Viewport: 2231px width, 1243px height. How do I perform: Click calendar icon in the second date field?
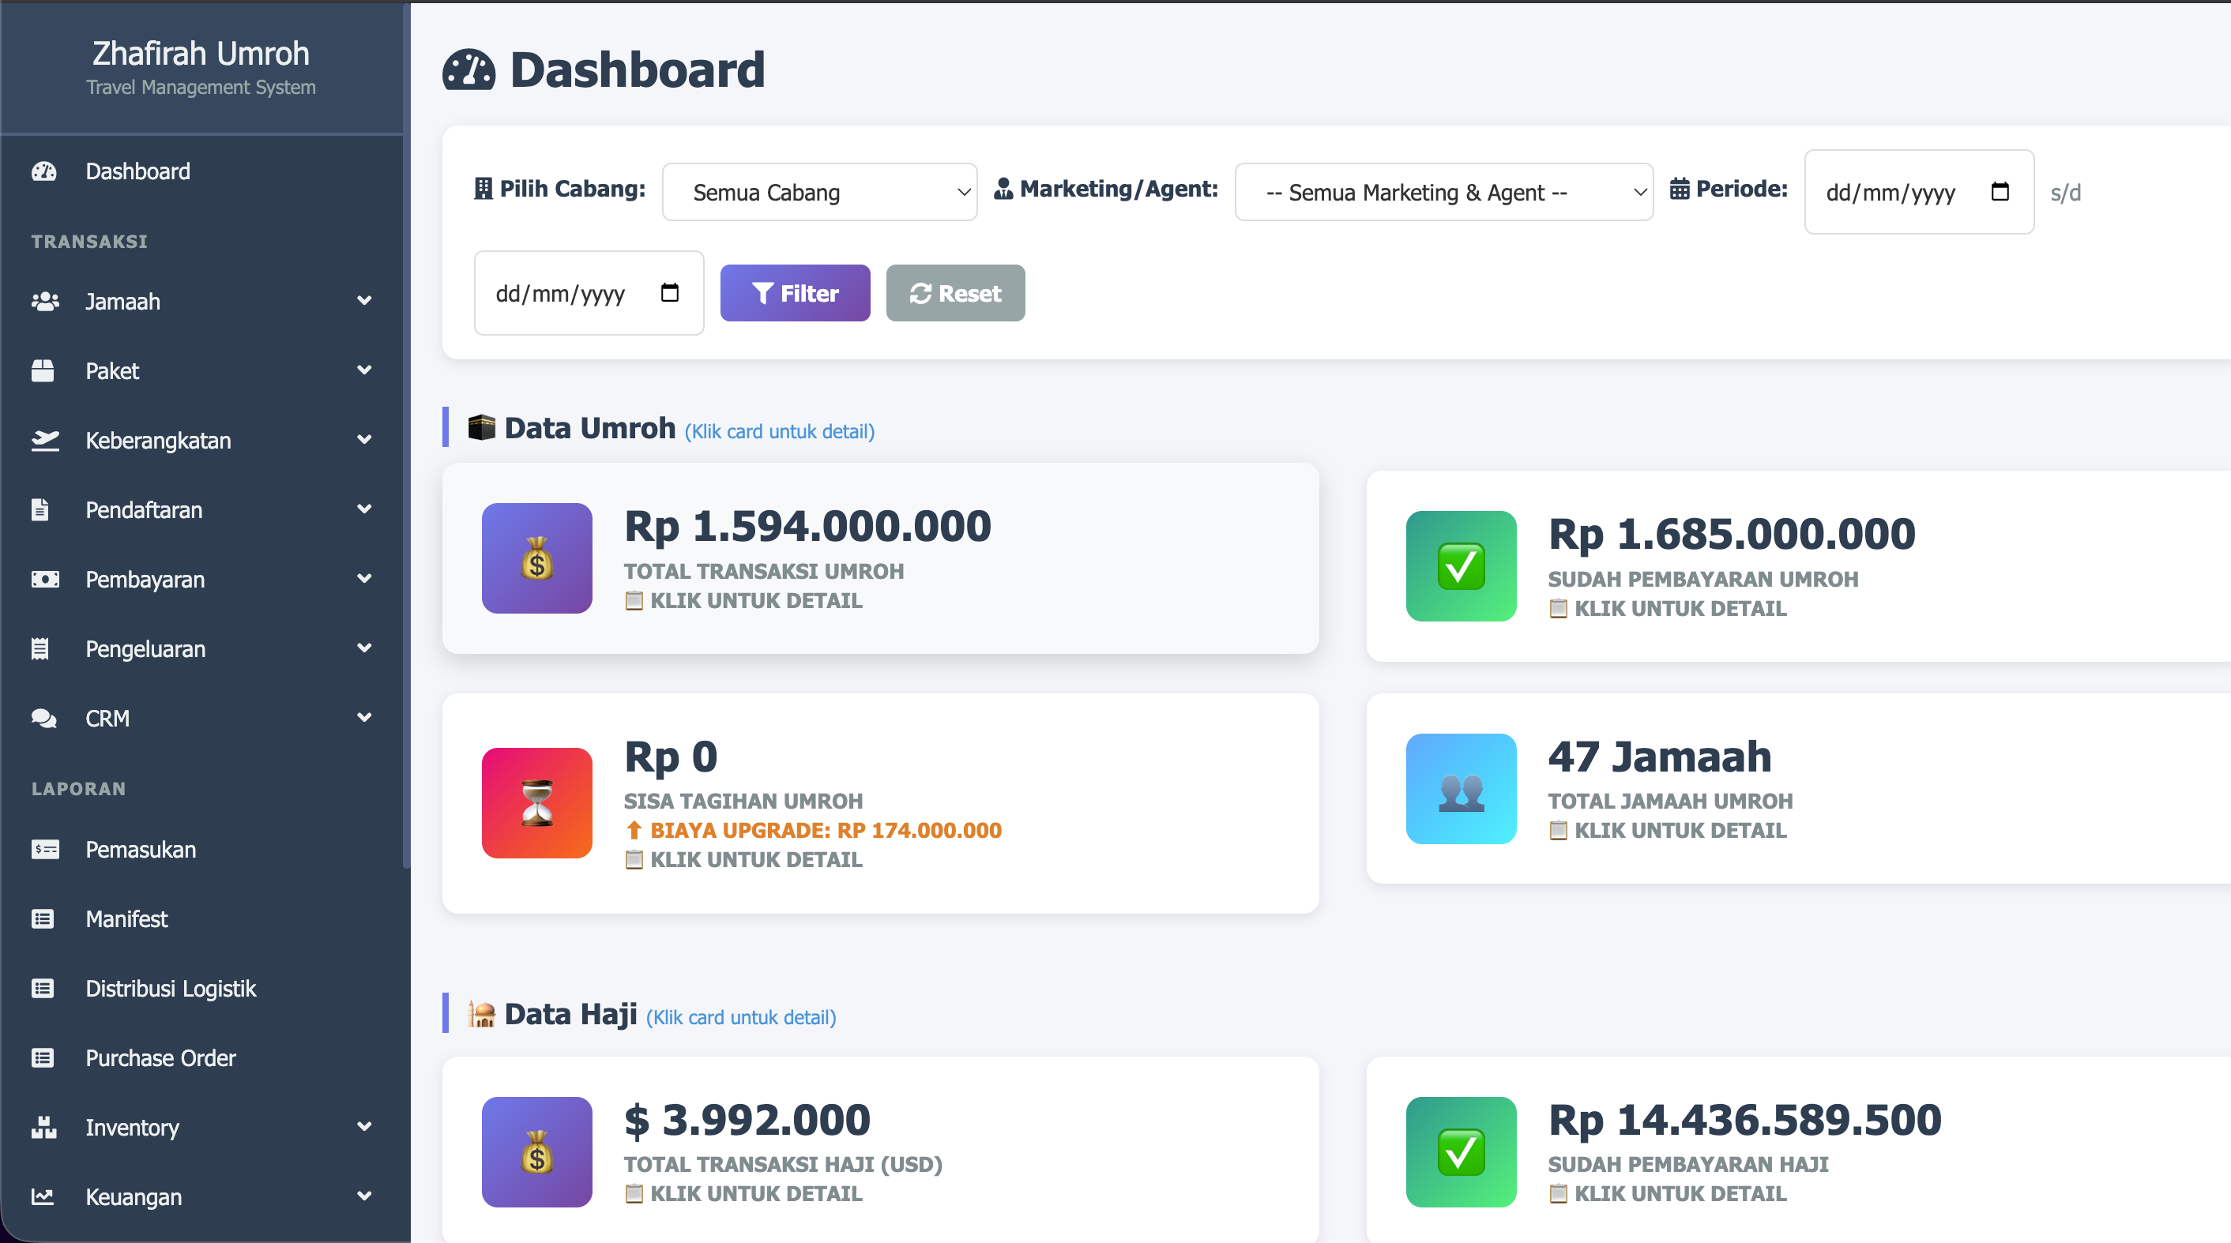[x=669, y=292]
